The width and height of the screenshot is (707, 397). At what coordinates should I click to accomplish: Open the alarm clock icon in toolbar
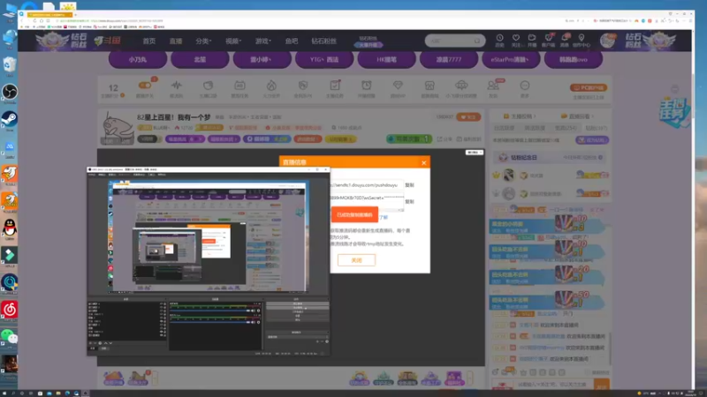point(366,86)
